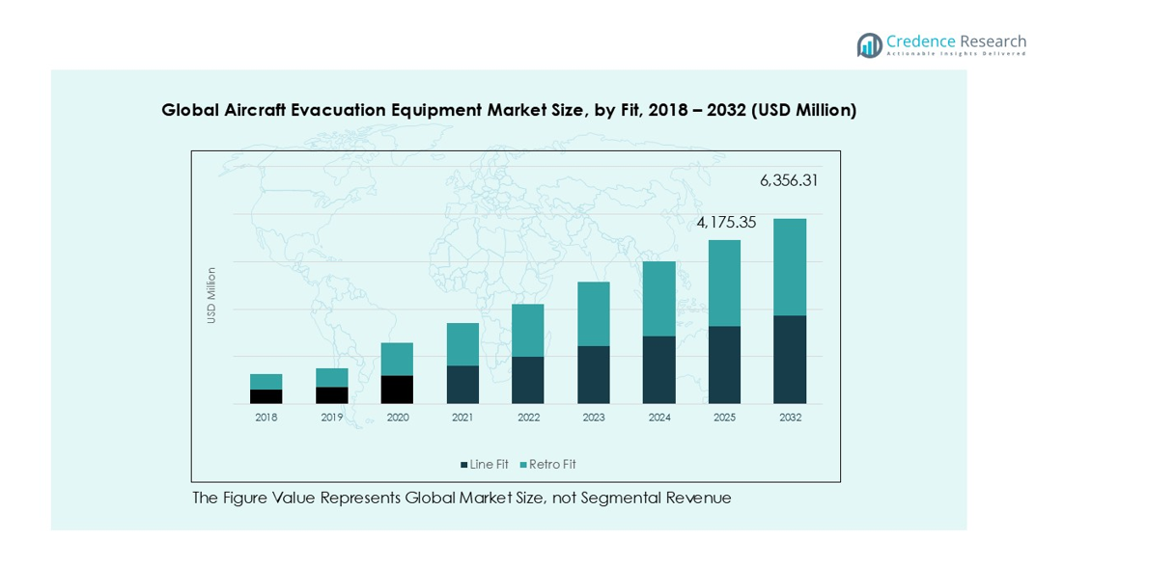Click the Global Market Size footnote text
Viewport: 1176px width, 566px height.
pos(462,498)
